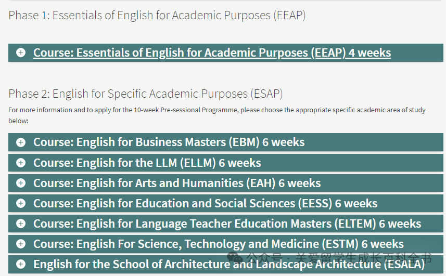Click the plus icon for the School of Architecture course
This screenshot has width=446, height=276.
tap(21, 265)
